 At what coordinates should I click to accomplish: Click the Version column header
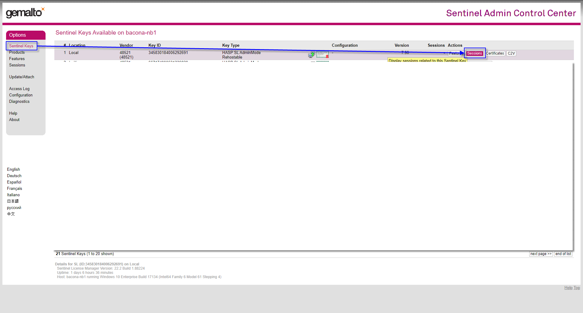coord(402,45)
